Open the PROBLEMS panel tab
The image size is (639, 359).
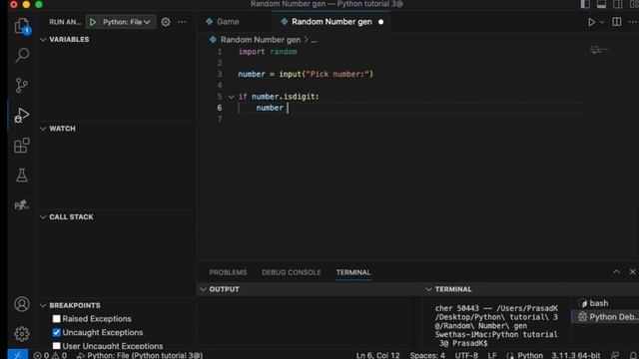pyautogui.click(x=228, y=272)
